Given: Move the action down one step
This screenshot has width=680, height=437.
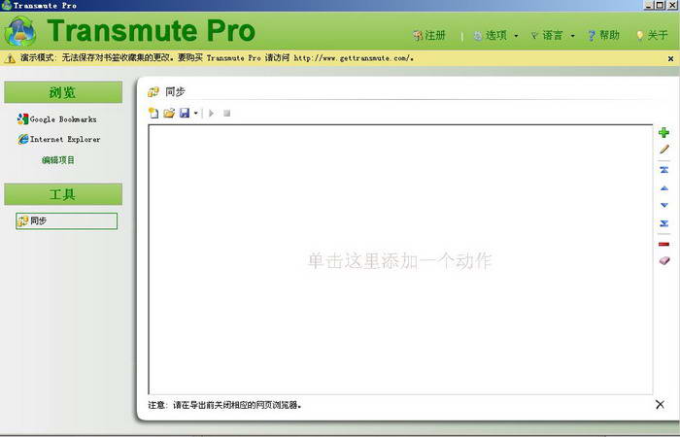Looking at the screenshot, I should pos(663,205).
